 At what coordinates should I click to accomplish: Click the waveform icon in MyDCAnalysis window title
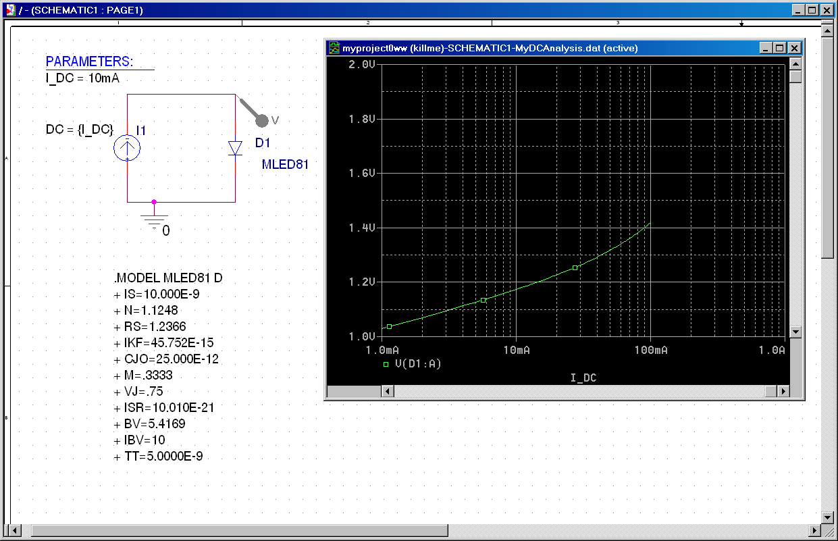(x=334, y=48)
